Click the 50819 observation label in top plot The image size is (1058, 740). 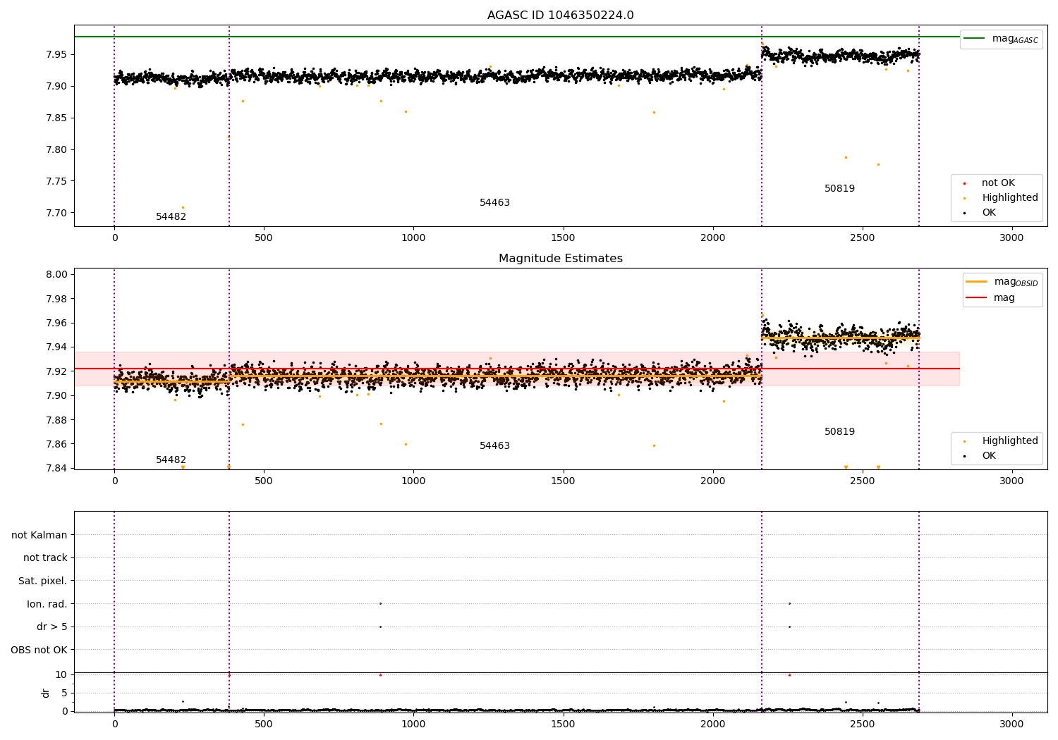(x=839, y=189)
